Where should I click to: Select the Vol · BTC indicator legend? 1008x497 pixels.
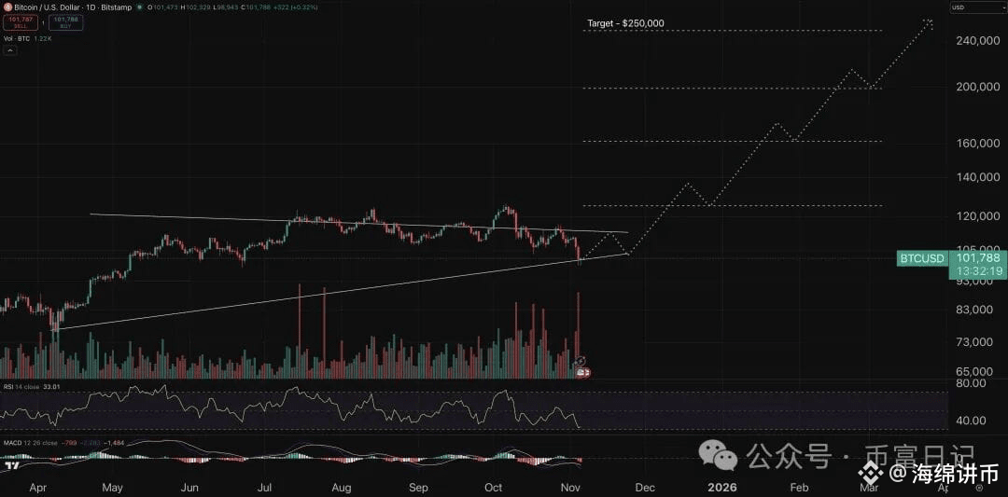click(17, 39)
